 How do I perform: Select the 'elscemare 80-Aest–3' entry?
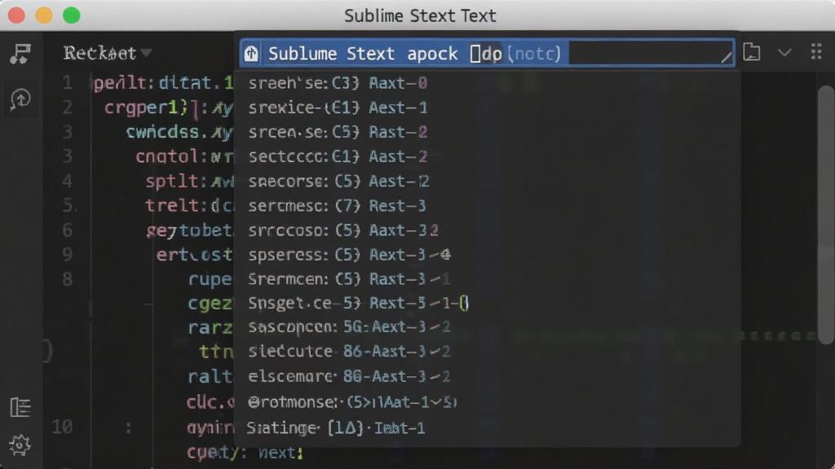[488, 376]
